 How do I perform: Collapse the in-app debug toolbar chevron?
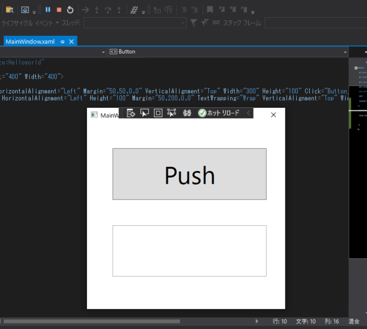248,113
